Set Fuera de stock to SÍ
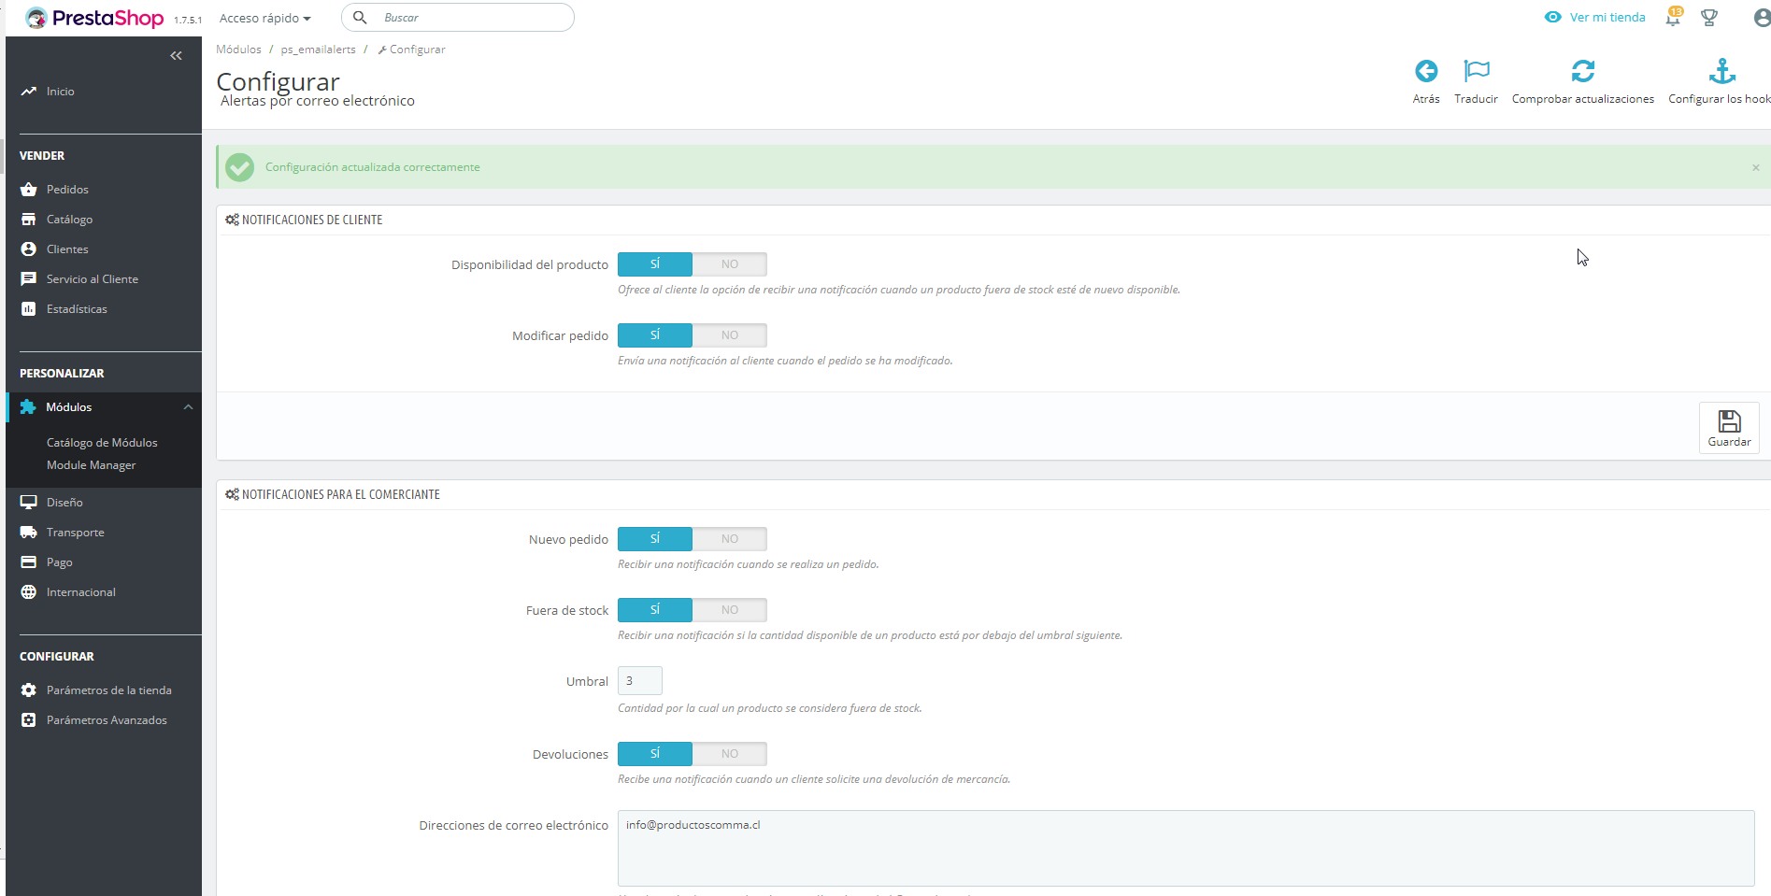Image resolution: width=1771 pixels, height=896 pixels. point(655,610)
